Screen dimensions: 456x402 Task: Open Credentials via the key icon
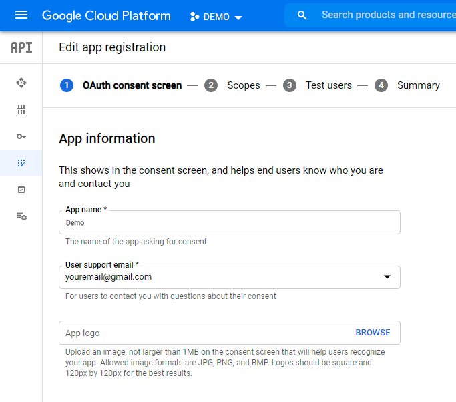[21, 136]
